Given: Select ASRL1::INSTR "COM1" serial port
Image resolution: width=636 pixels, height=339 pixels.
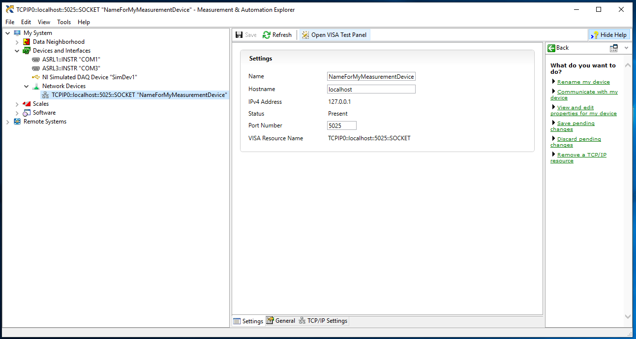Looking at the screenshot, I should pyautogui.click(x=71, y=60).
